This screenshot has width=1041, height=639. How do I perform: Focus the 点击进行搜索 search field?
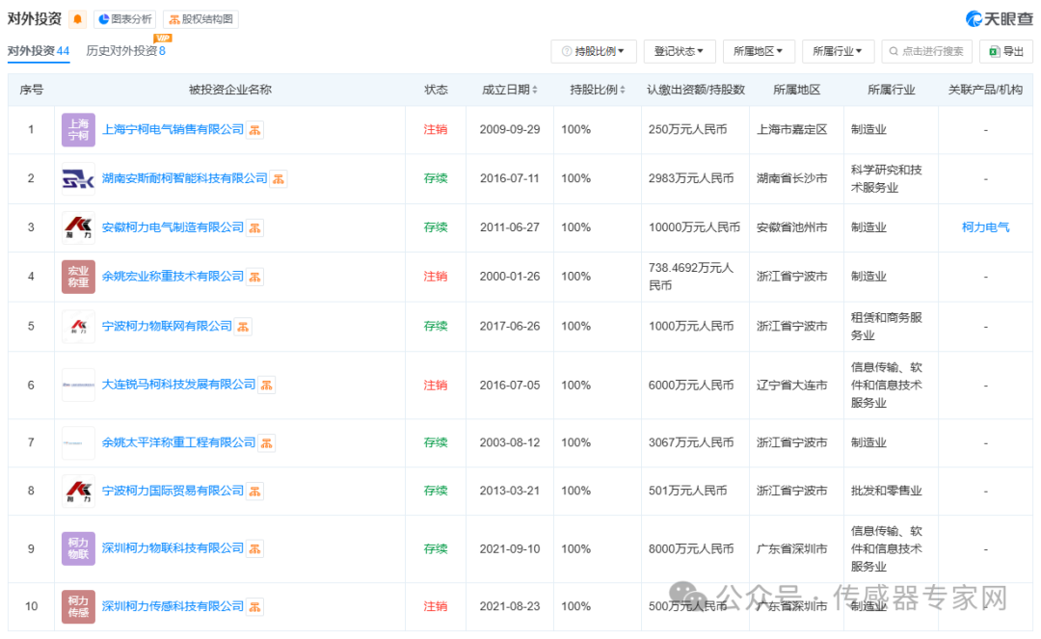pyautogui.click(x=927, y=51)
